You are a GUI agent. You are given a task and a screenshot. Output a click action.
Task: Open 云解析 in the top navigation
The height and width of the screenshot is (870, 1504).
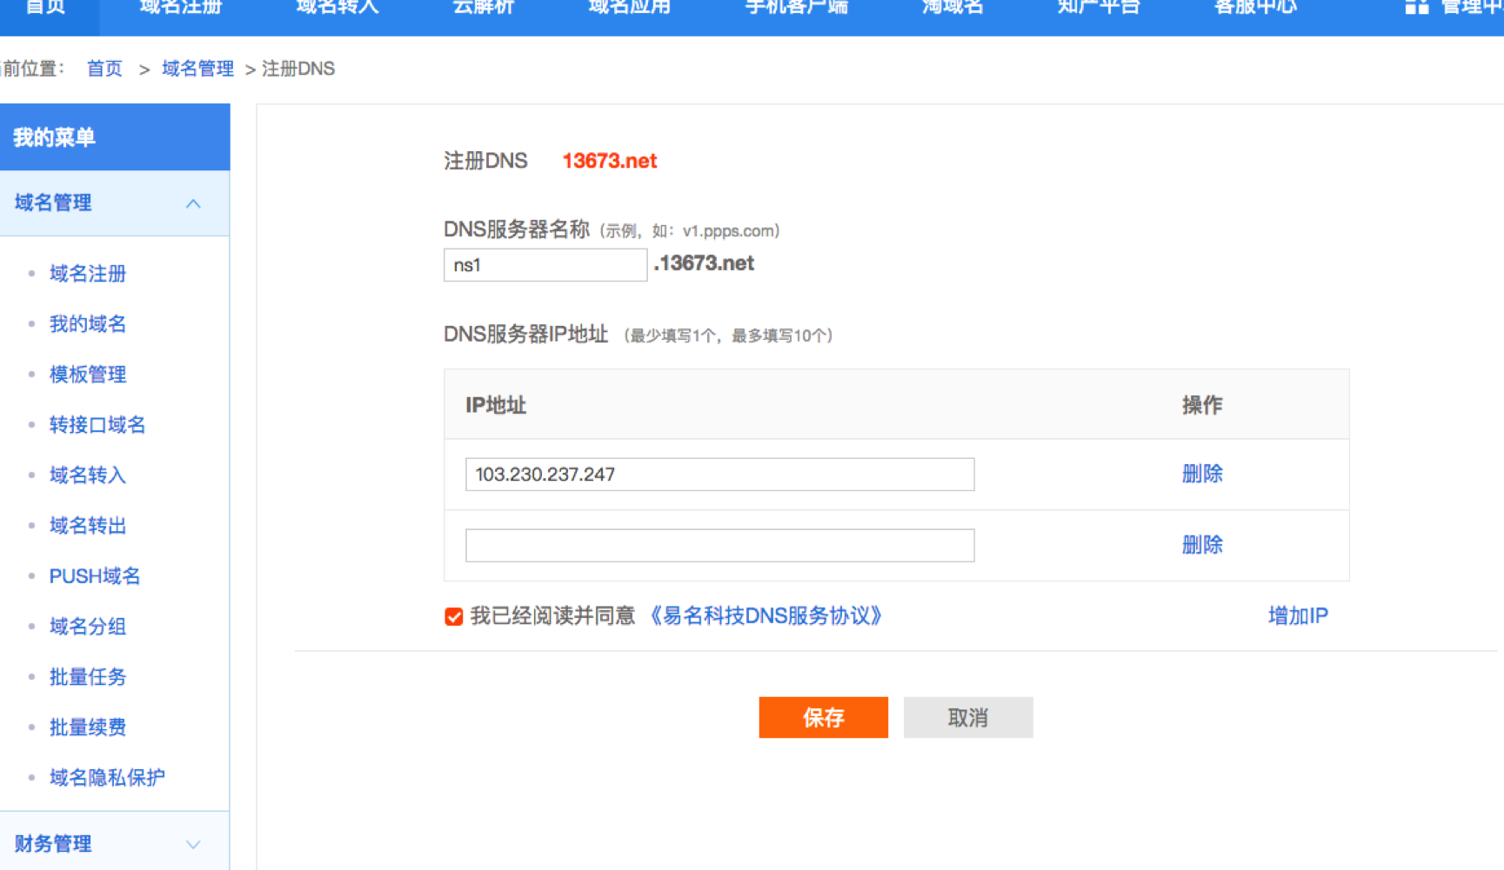483,8
